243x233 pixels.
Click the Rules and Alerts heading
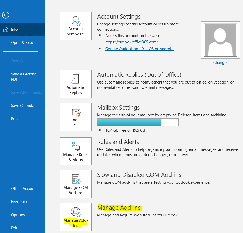(x=118, y=142)
